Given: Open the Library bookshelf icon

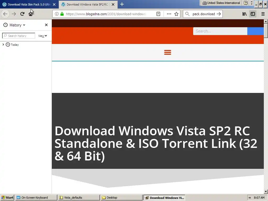Looking at the screenshot, I should 244,14.
